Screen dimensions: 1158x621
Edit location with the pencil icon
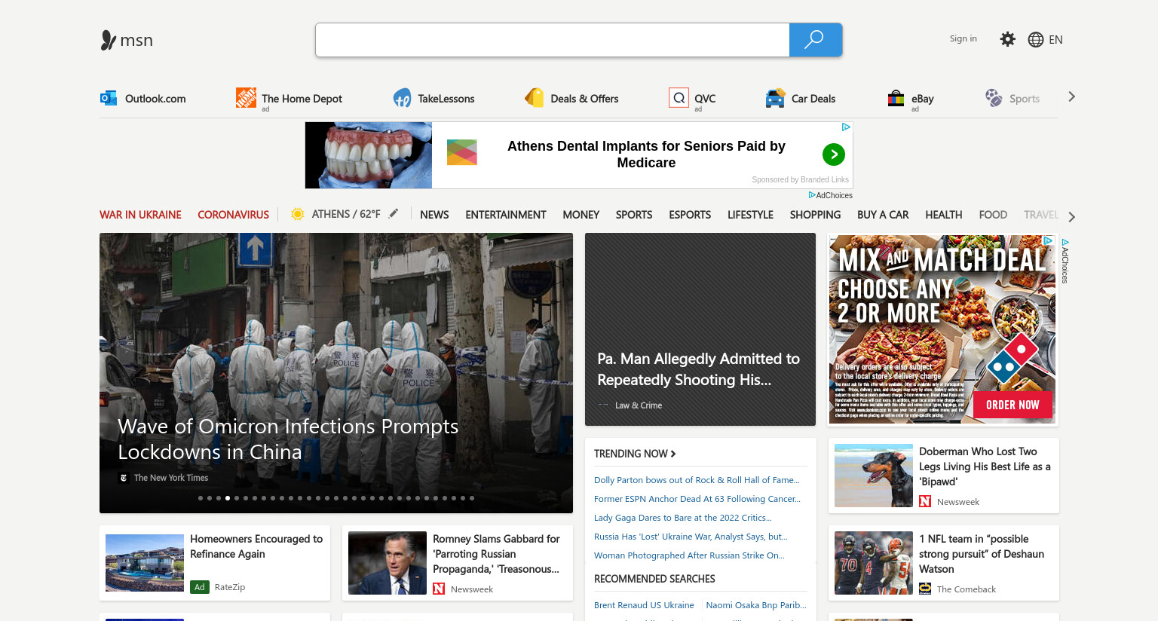coord(394,214)
